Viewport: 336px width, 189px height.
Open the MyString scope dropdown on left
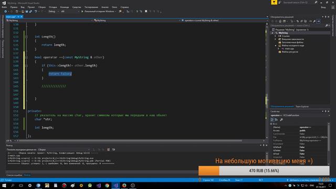(49, 20)
